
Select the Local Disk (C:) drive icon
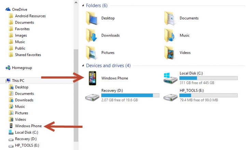pos(170,78)
